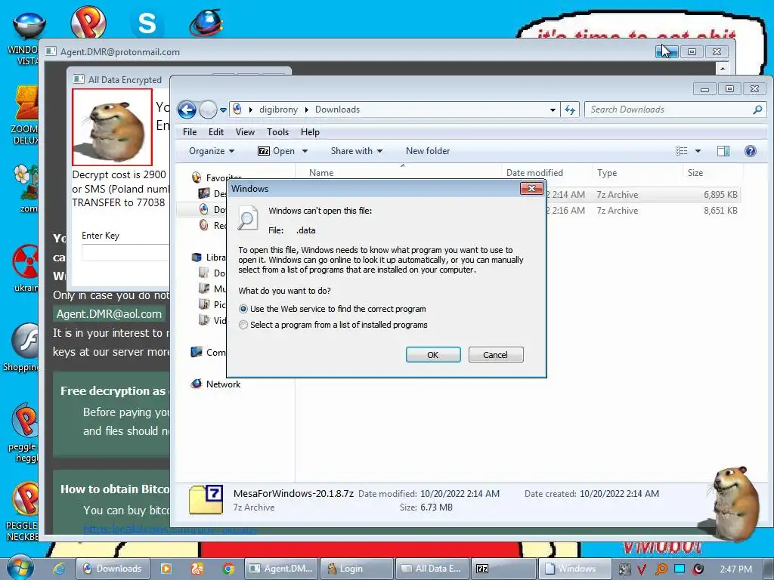Screen dimensions: 774x580
Task: Sort files by the Size column header
Action: 695,173
